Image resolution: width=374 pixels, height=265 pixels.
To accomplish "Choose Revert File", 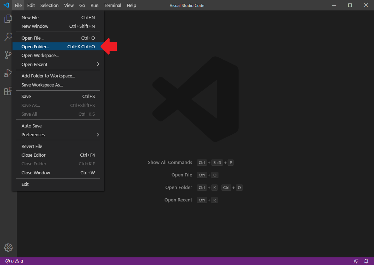I will click(58, 146).
